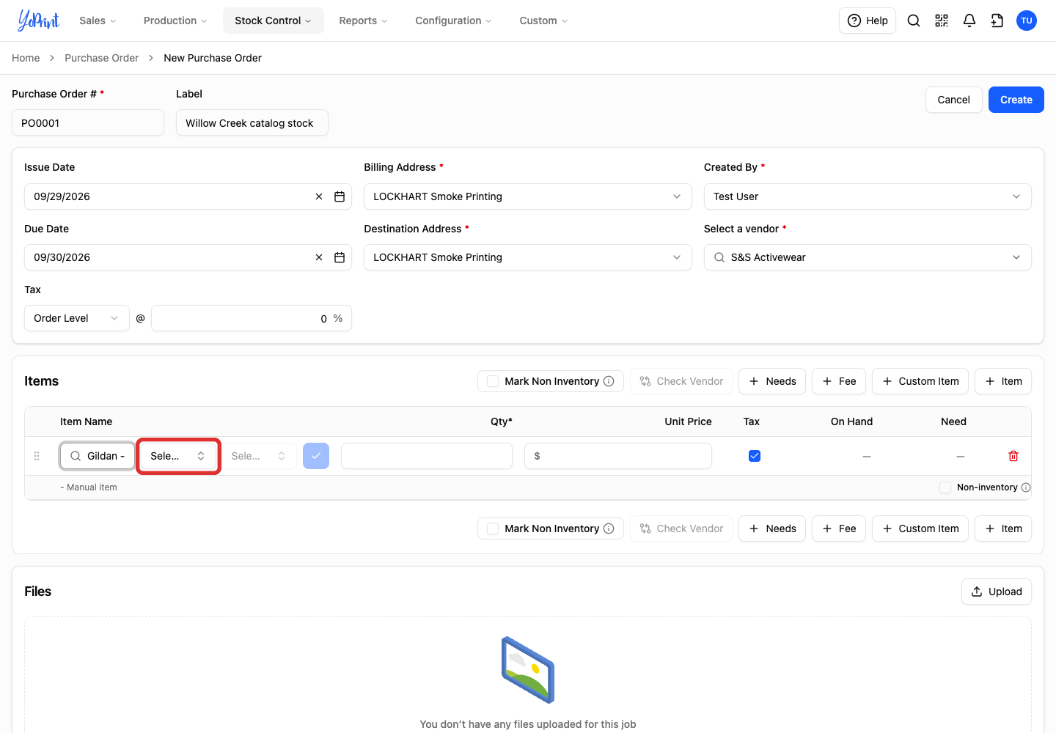1056x733 pixels.
Task: Open the Sales menu
Action: click(x=98, y=21)
